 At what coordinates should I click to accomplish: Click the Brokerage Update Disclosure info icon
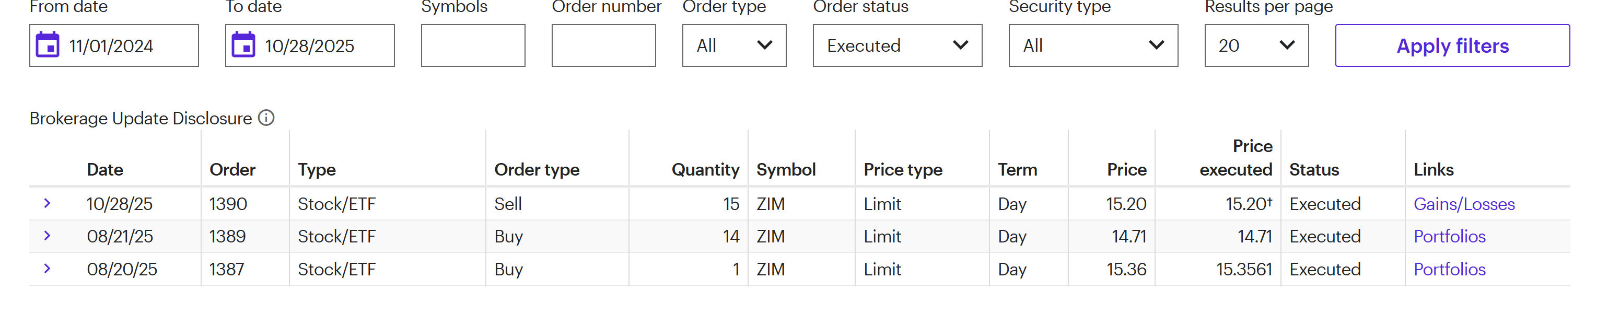click(266, 118)
